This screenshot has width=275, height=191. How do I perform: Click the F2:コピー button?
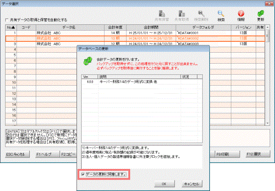point(68,154)
